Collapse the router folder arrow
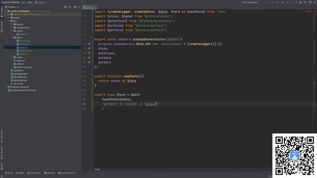Image resolution: width=317 pixels, height=178 pixels. (x=11, y=31)
